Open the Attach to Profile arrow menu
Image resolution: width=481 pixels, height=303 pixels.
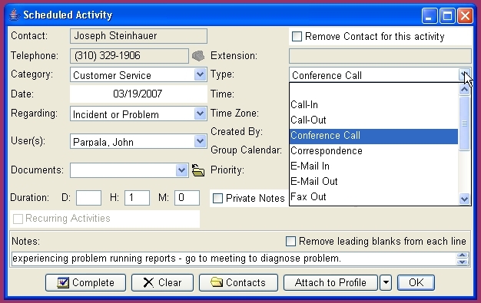pyautogui.click(x=386, y=282)
